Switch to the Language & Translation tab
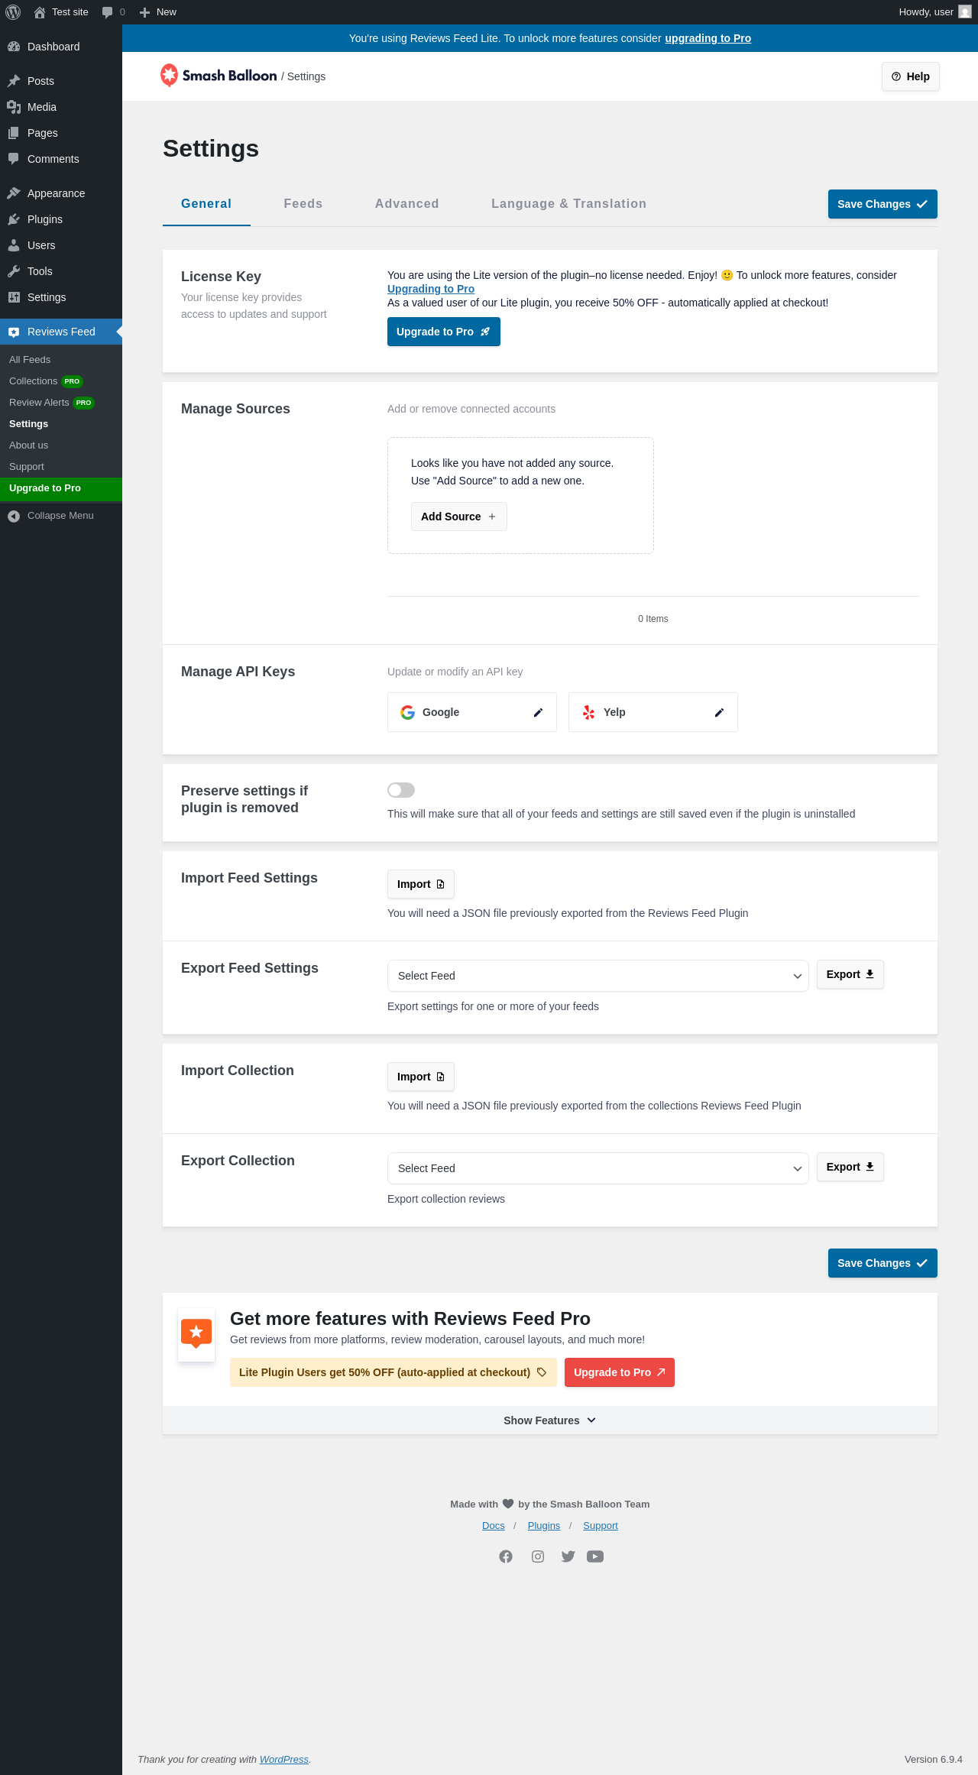 coord(568,204)
